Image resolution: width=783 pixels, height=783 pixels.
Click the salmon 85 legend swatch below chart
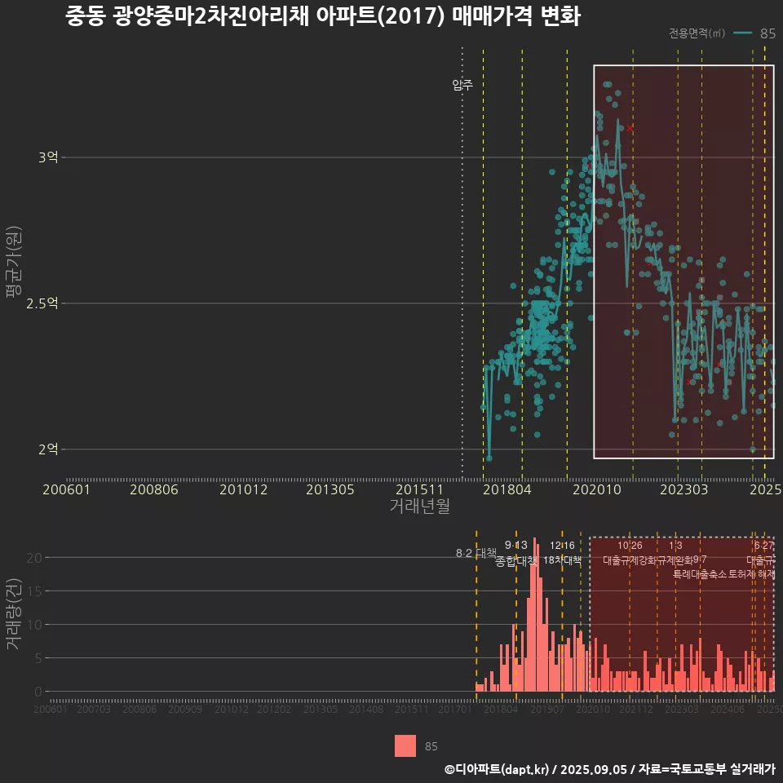(x=405, y=746)
